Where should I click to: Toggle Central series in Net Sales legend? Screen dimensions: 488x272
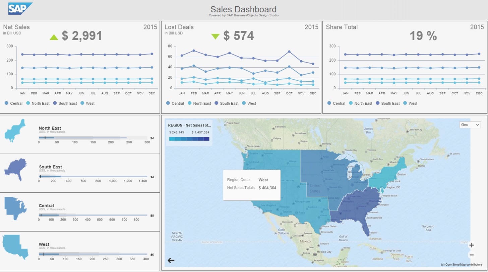point(13,103)
